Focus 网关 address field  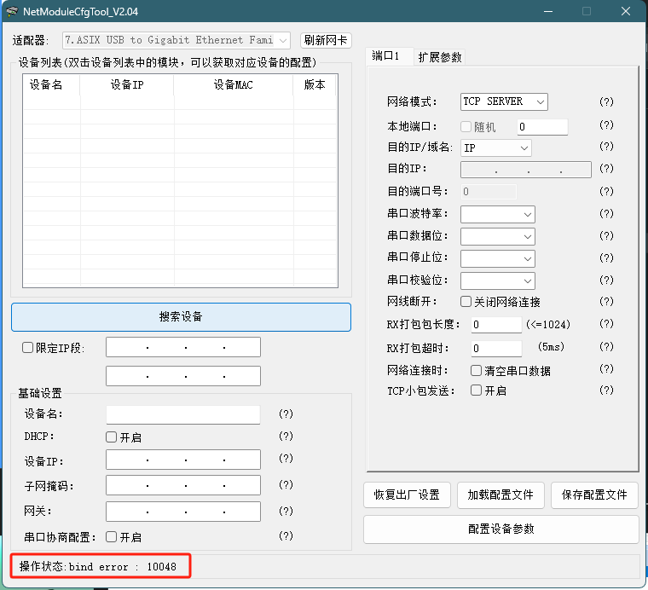pyautogui.click(x=183, y=512)
